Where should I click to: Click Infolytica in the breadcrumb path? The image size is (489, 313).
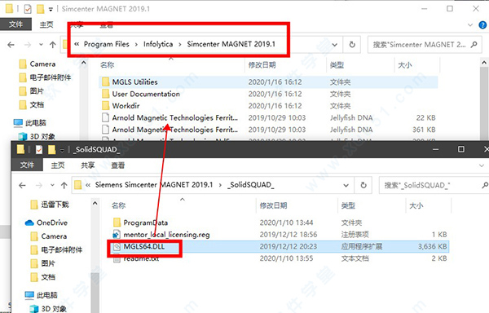(158, 44)
